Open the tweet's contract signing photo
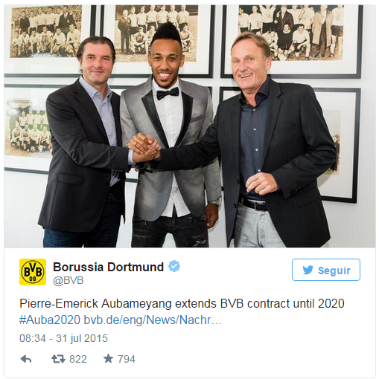379x379 pixels. coord(190,126)
